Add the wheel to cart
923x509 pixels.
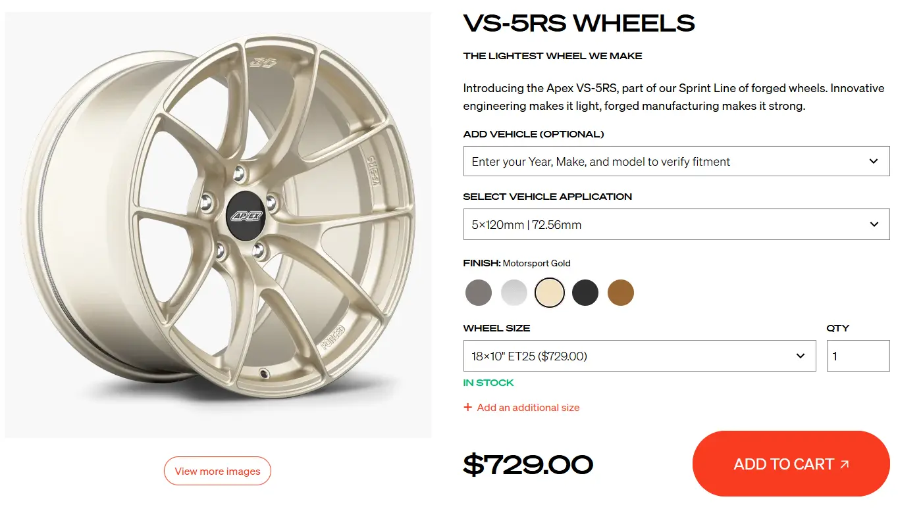click(x=791, y=464)
